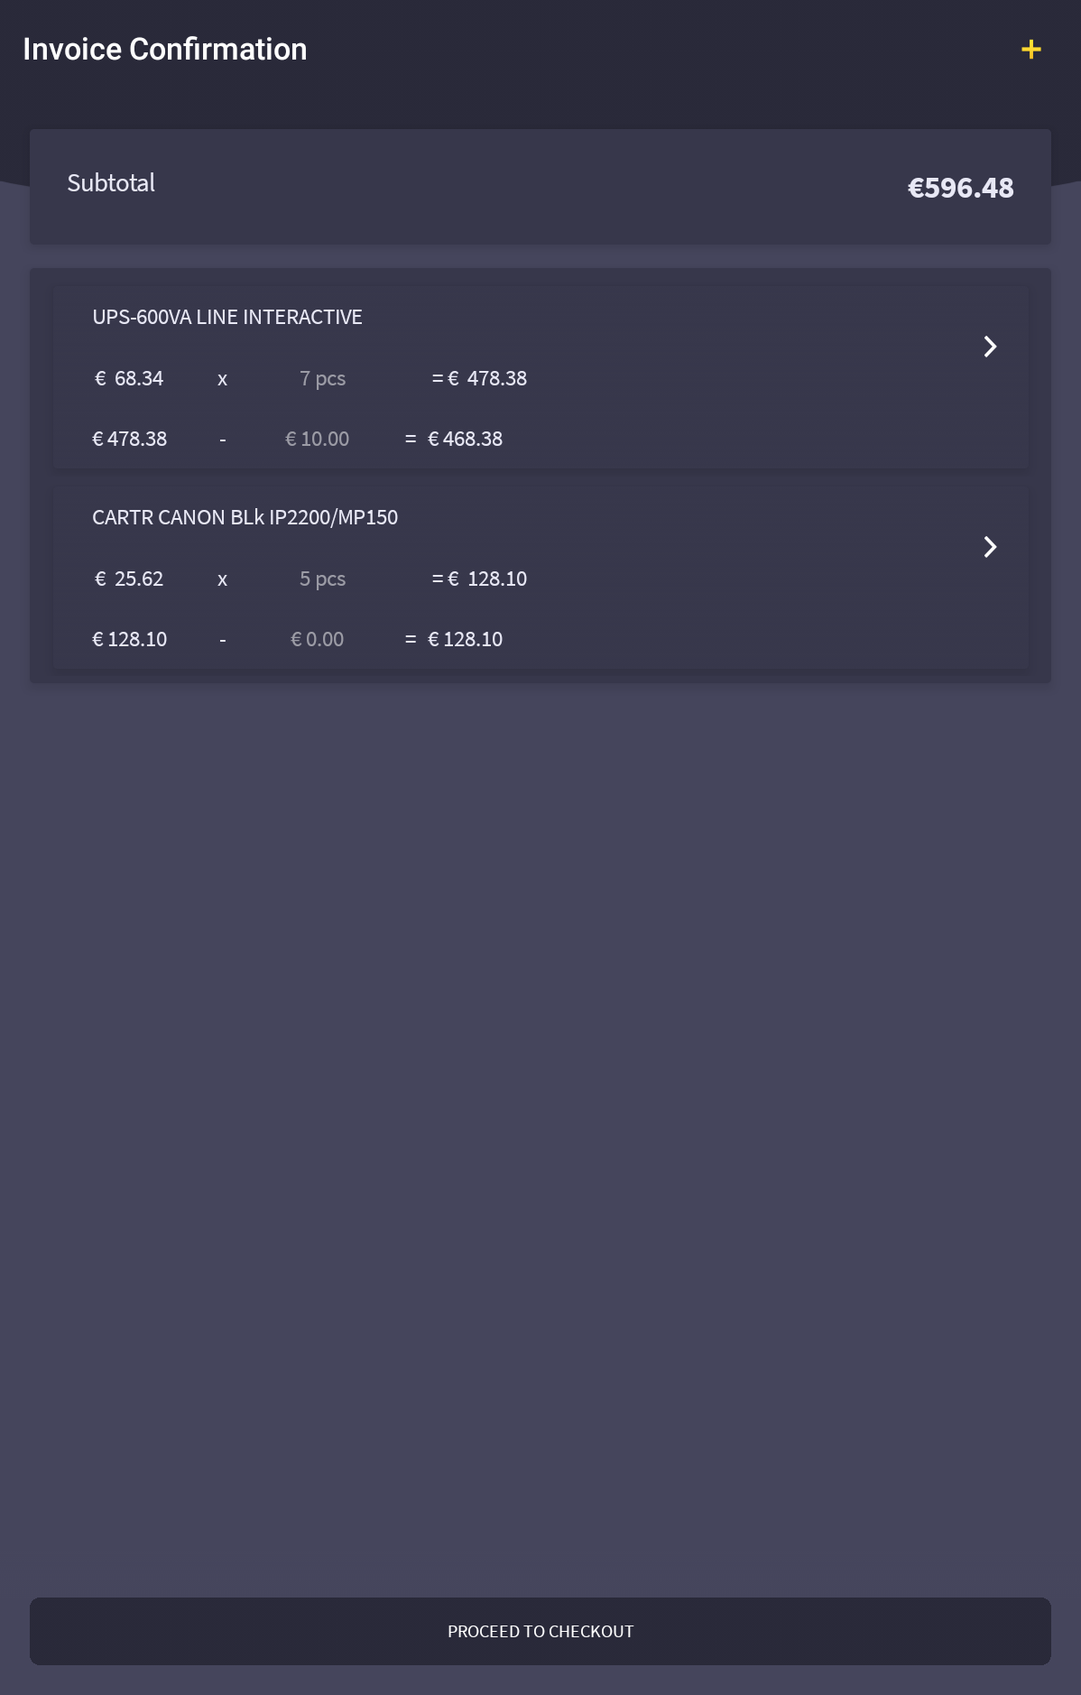
Task: Click the € 25.62 unit price
Action: point(129,579)
